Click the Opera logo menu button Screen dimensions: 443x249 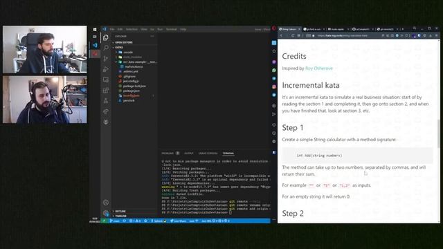point(274,28)
